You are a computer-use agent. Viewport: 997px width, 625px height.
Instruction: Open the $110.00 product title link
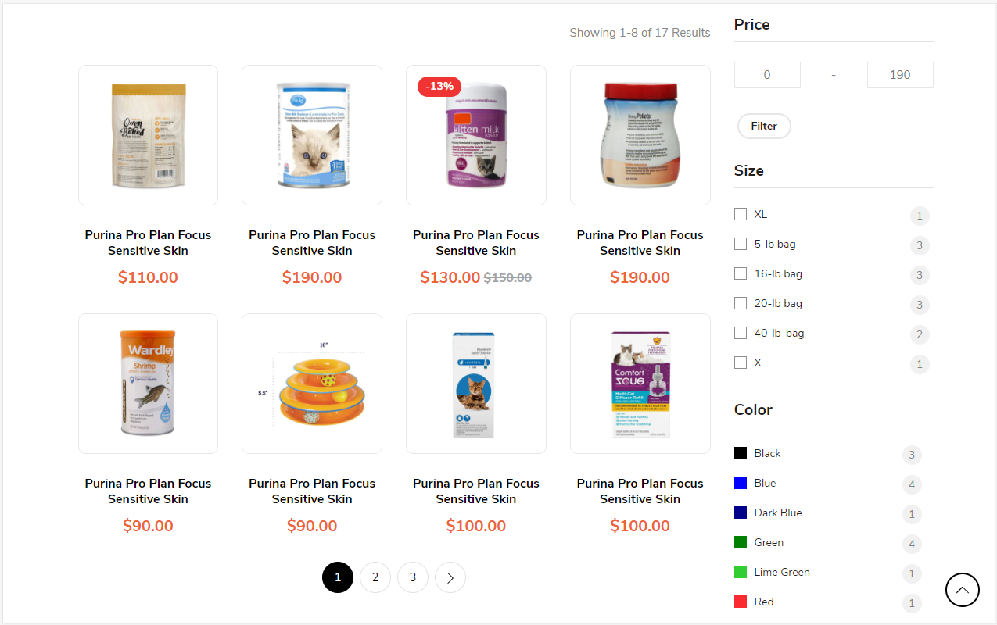tap(148, 242)
